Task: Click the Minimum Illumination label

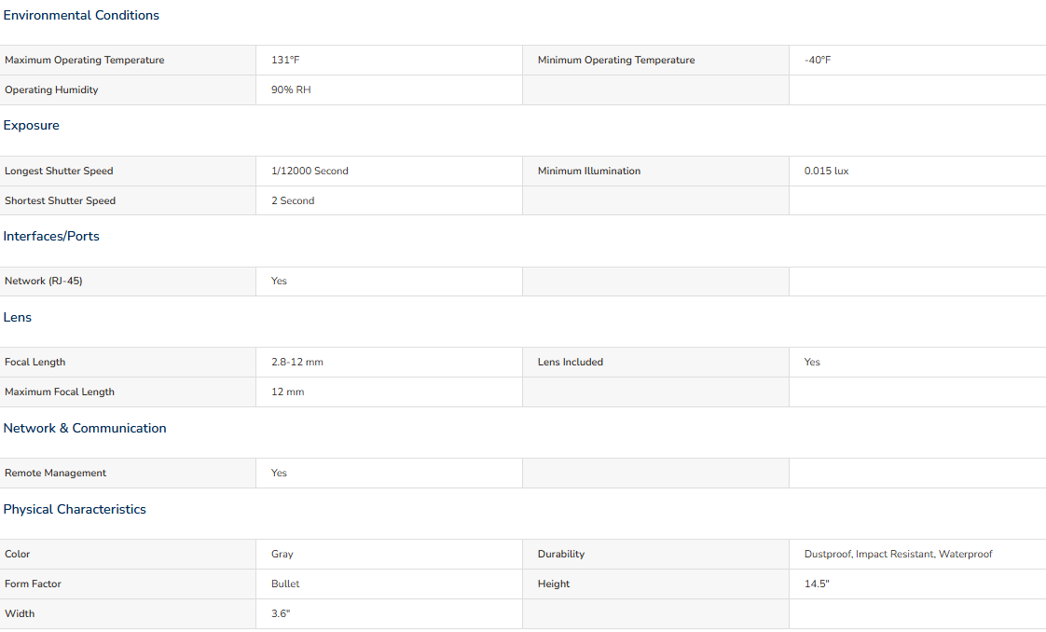Action: click(x=589, y=171)
